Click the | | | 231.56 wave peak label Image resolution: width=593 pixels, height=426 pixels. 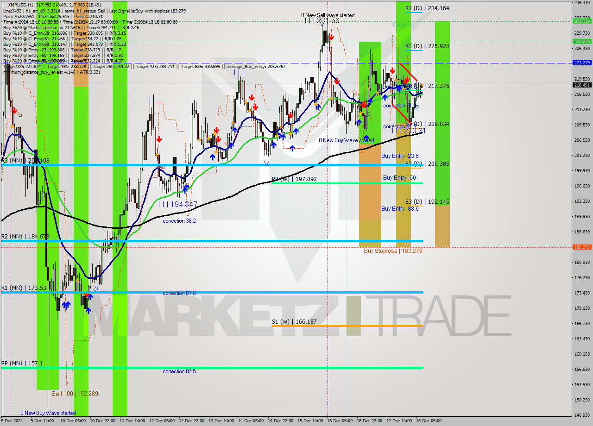click(322, 21)
